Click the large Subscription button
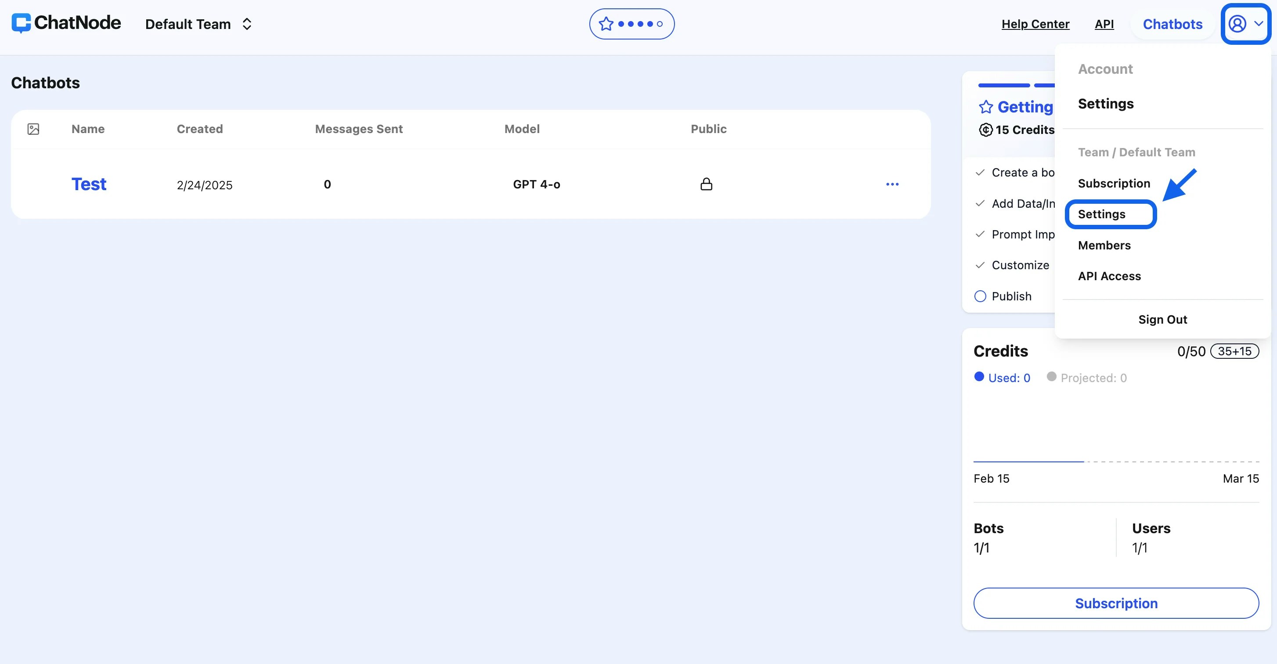 point(1116,603)
